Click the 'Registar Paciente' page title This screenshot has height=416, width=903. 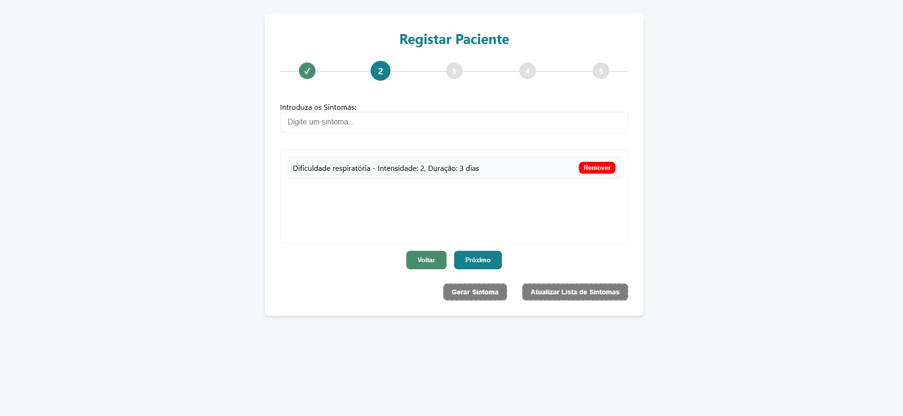[x=454, y=40]
